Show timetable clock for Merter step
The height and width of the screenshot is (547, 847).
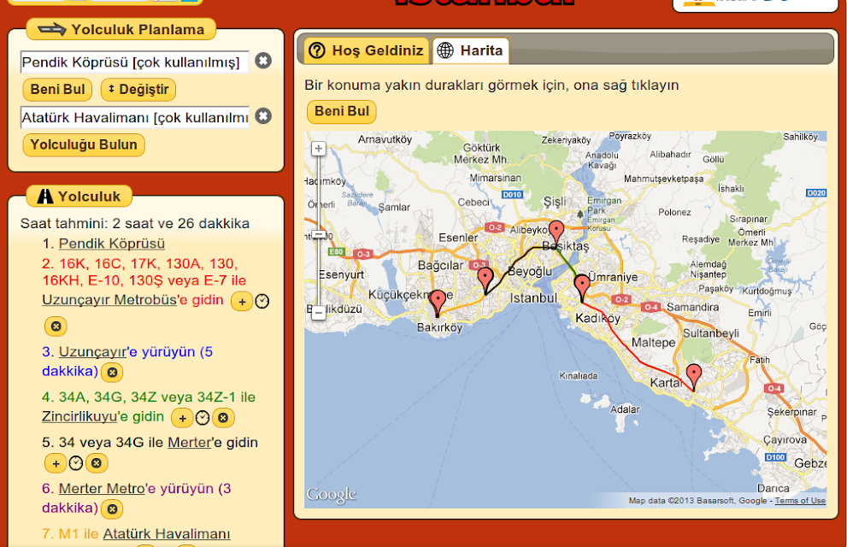76,463
